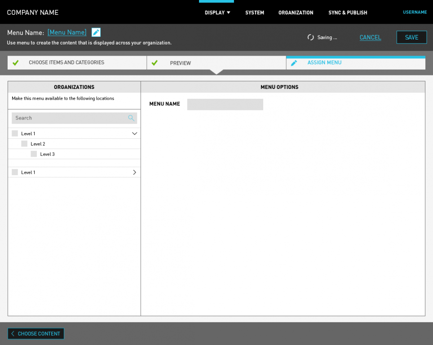Open the Sync & Publish menu

tap(348, 13)
